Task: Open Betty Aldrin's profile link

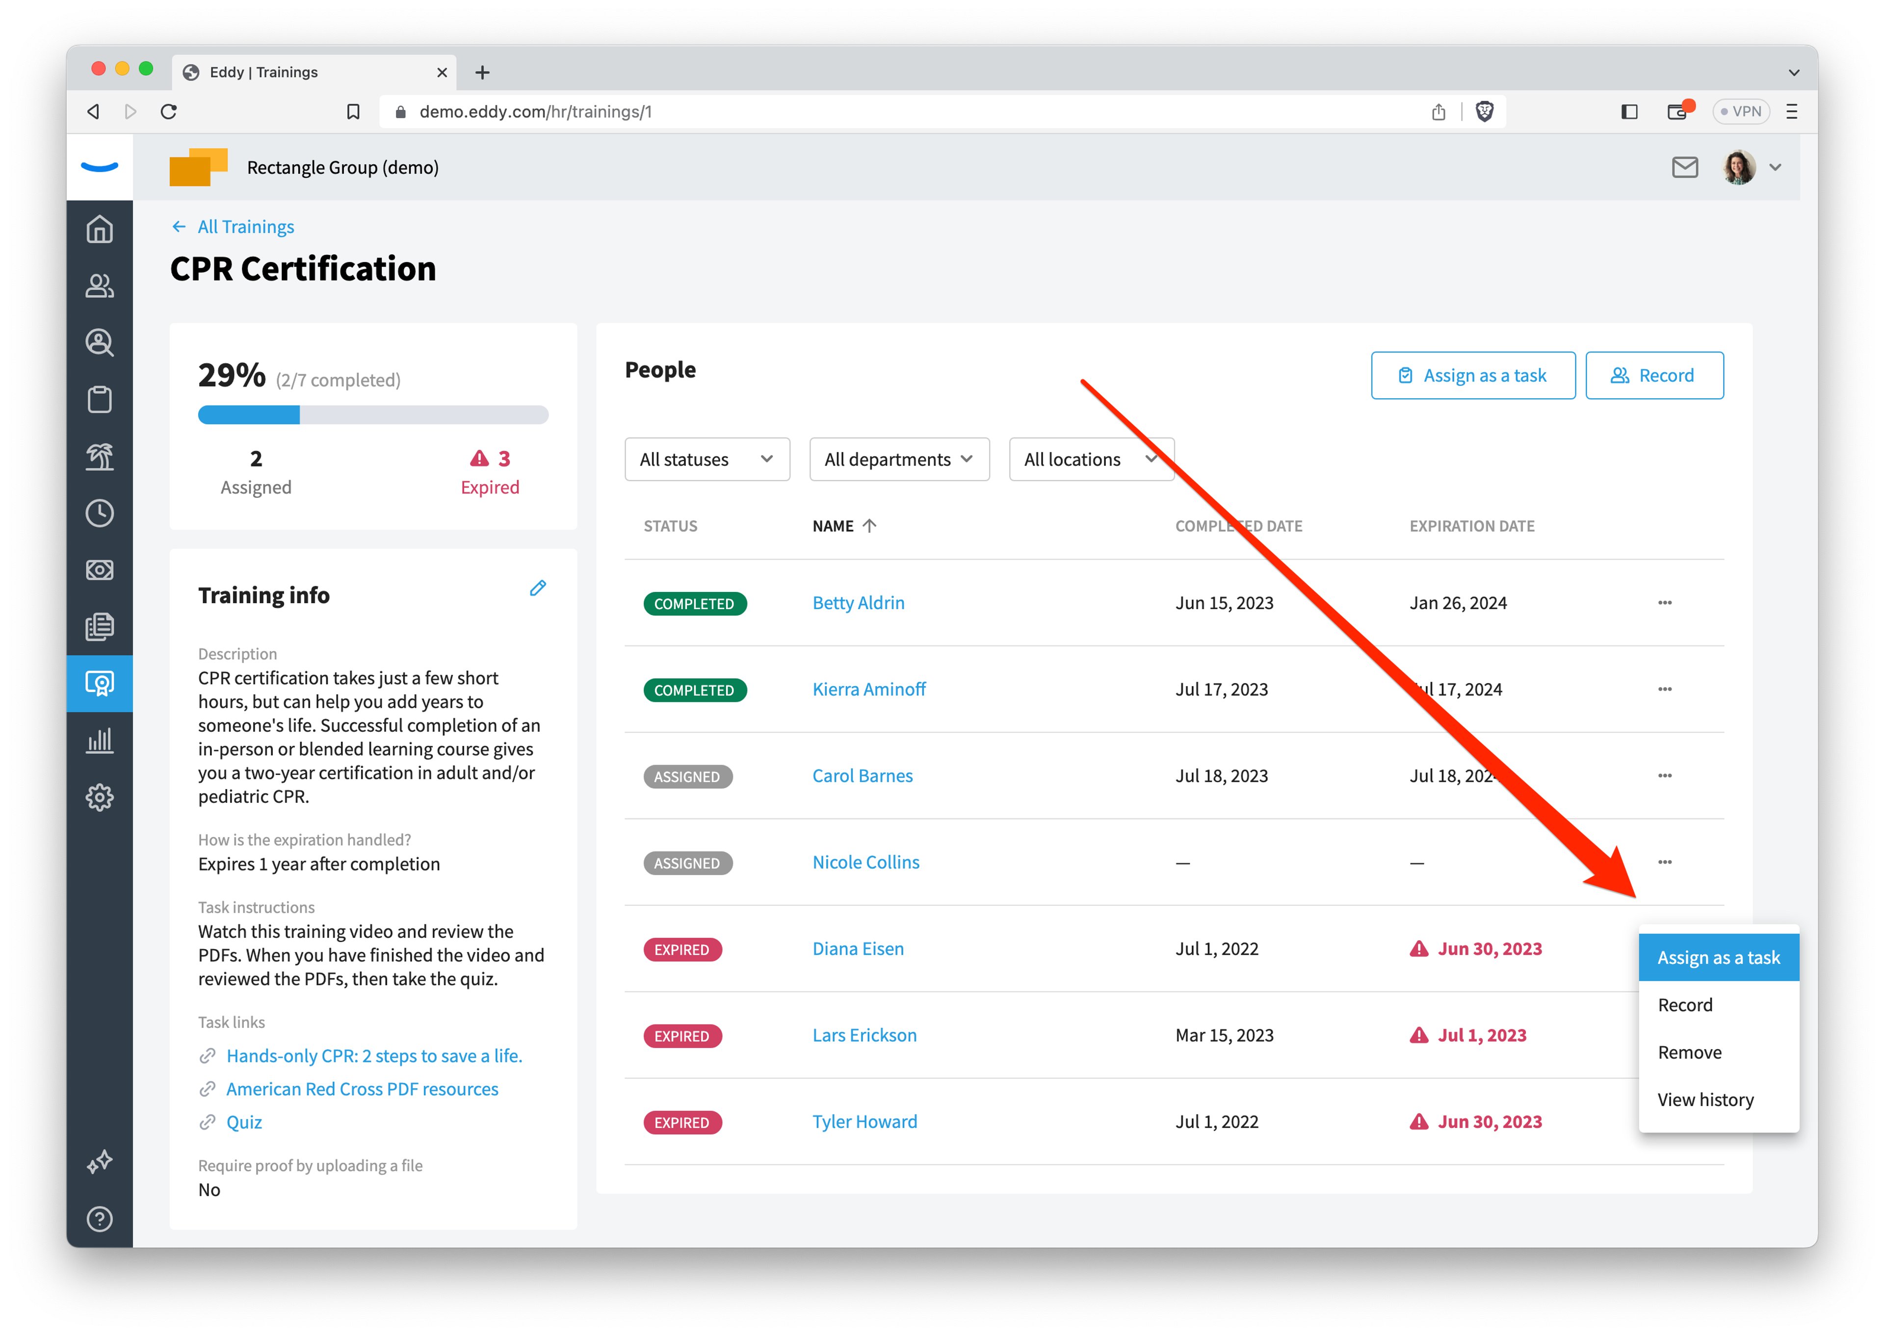Action: click(x=858, y=603)
